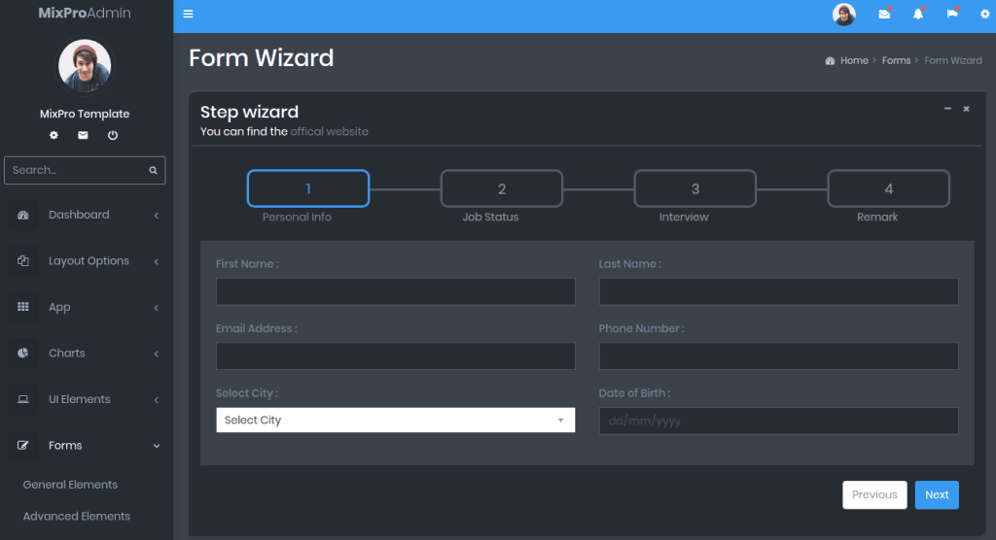The height and width of the screenshot is (540, 996).
Task: Go to Home breadcrumb link
Action: point(854,61)
